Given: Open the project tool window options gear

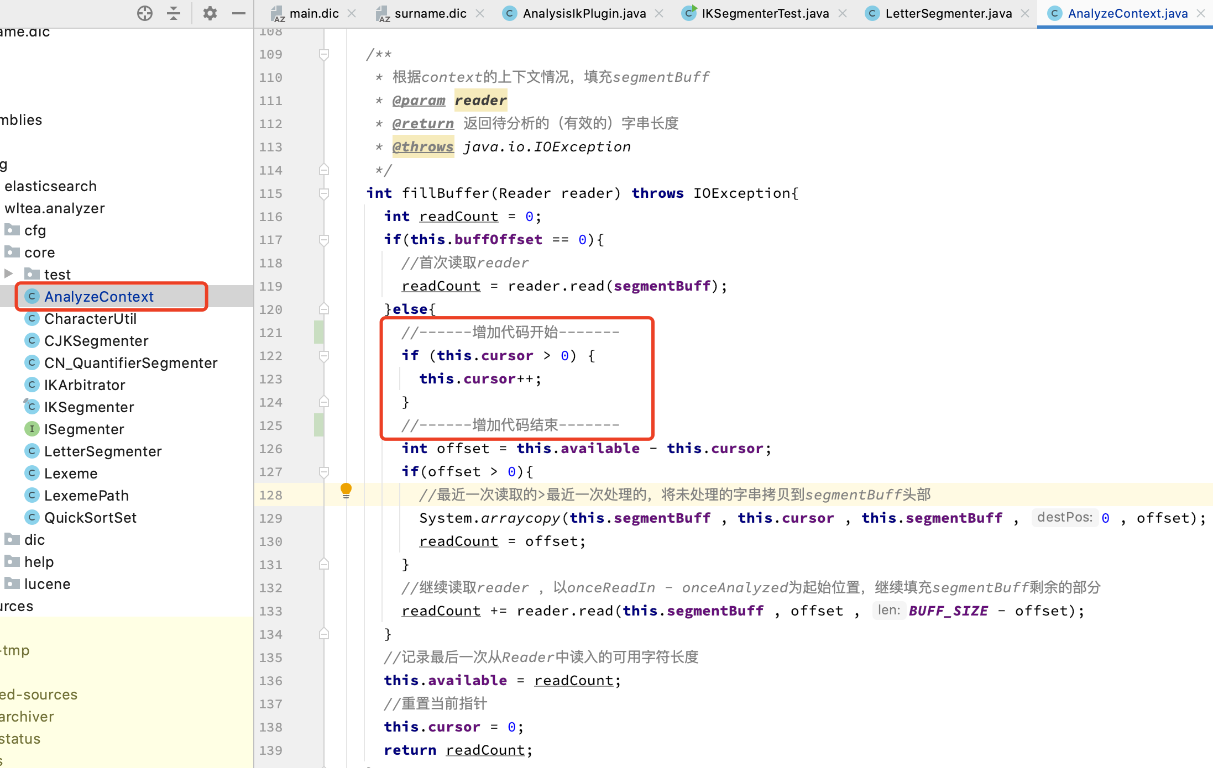Looking at the screenshot, I should pos(210,13).
